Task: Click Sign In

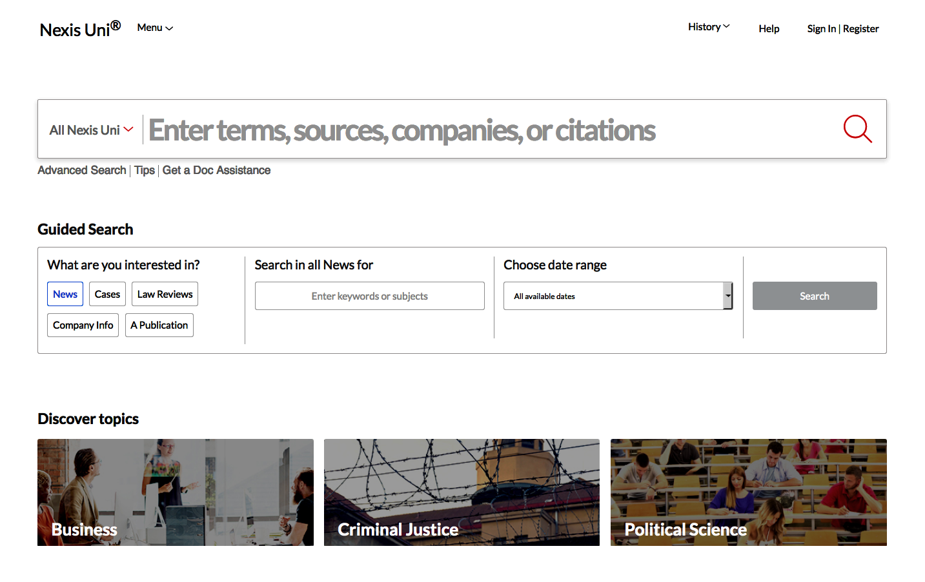Action: click(821, 28)
